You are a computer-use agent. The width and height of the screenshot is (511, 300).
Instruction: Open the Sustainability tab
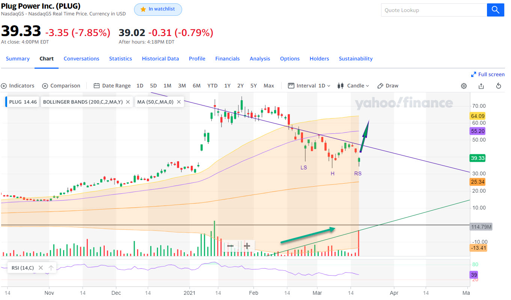click(356, 59)
